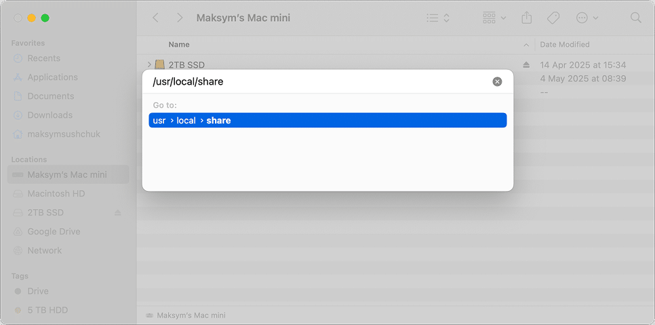Expand the 2TB SSD row chevron

pyautogui.click(x=149, y=65)
